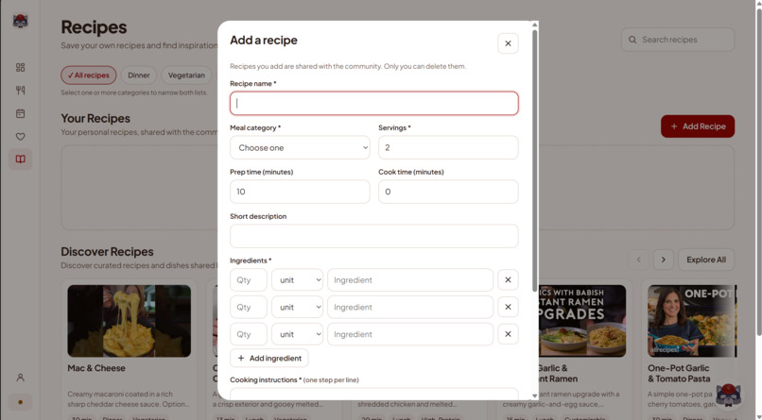Click the dialog scroll up arrow

(x=534, y=25)
